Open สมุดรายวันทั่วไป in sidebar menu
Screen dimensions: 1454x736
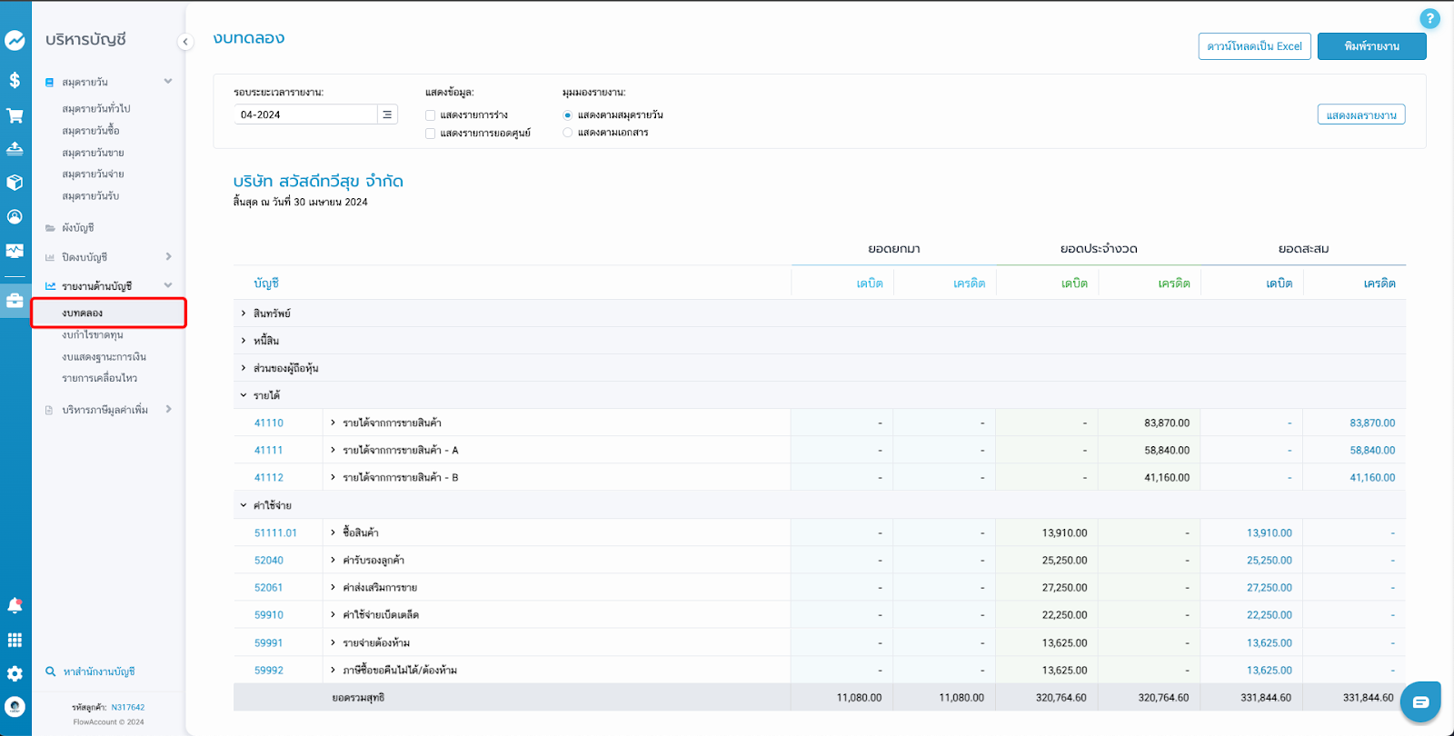click(96, 109)
